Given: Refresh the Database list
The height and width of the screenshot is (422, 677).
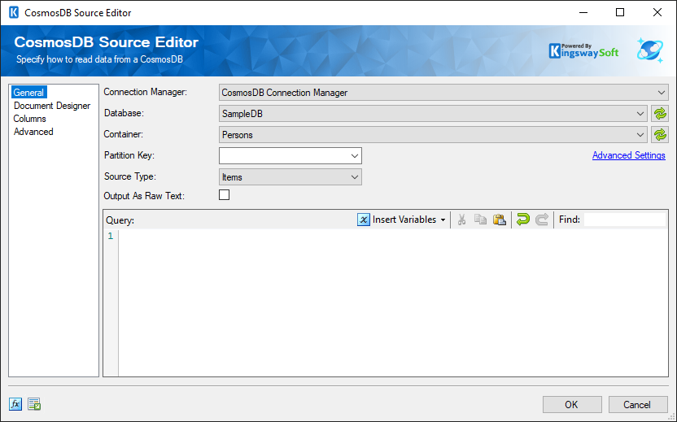Looking at the screenshot, I should [x=660, y=114].
